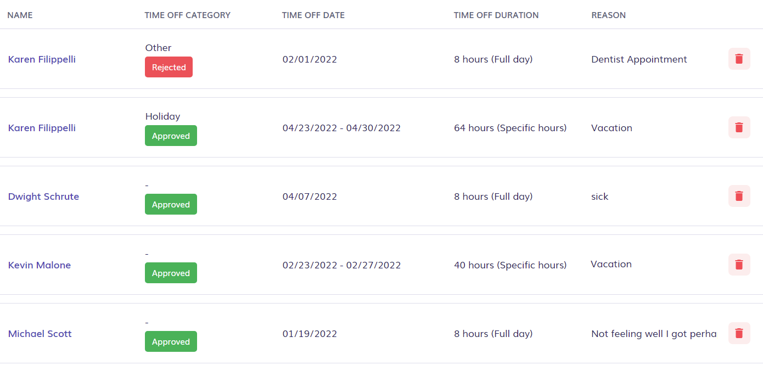The height and width of the screenshot is (365, 763).
Task: Click Approved badge in Michael Scott row
Action: tap(171, 341)
